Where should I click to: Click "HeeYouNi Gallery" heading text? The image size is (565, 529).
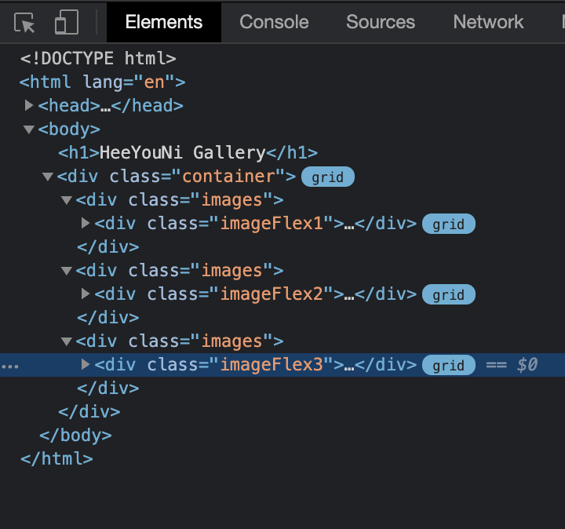pyautogui.click(x=183, y=153)
